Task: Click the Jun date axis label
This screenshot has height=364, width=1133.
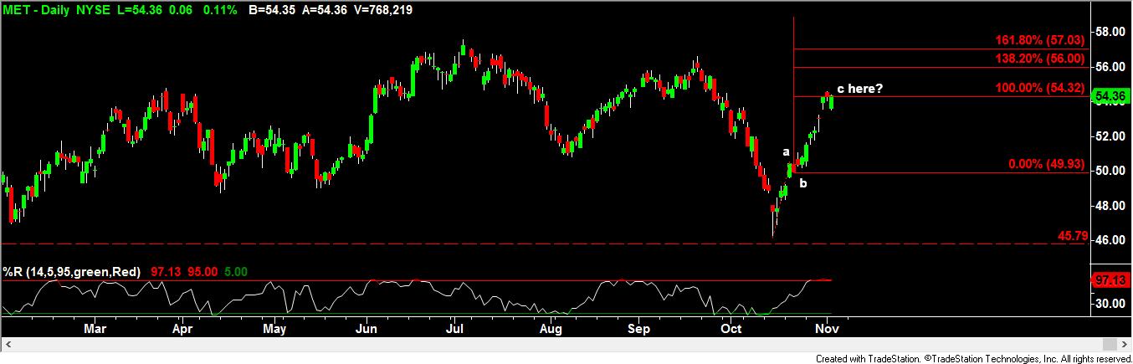Action: (x=366, y=330)
